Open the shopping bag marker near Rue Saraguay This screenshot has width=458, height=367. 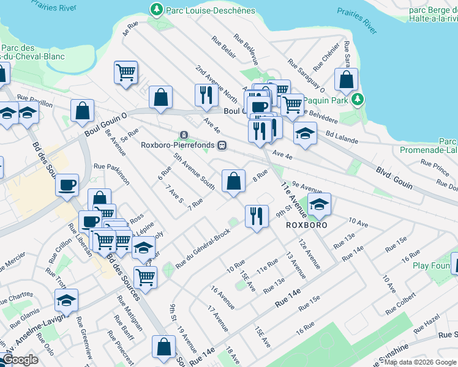tap(346, 80)
